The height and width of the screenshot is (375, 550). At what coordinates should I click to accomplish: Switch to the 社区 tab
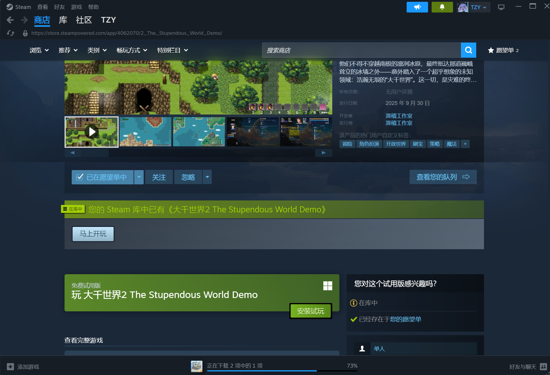84,20
